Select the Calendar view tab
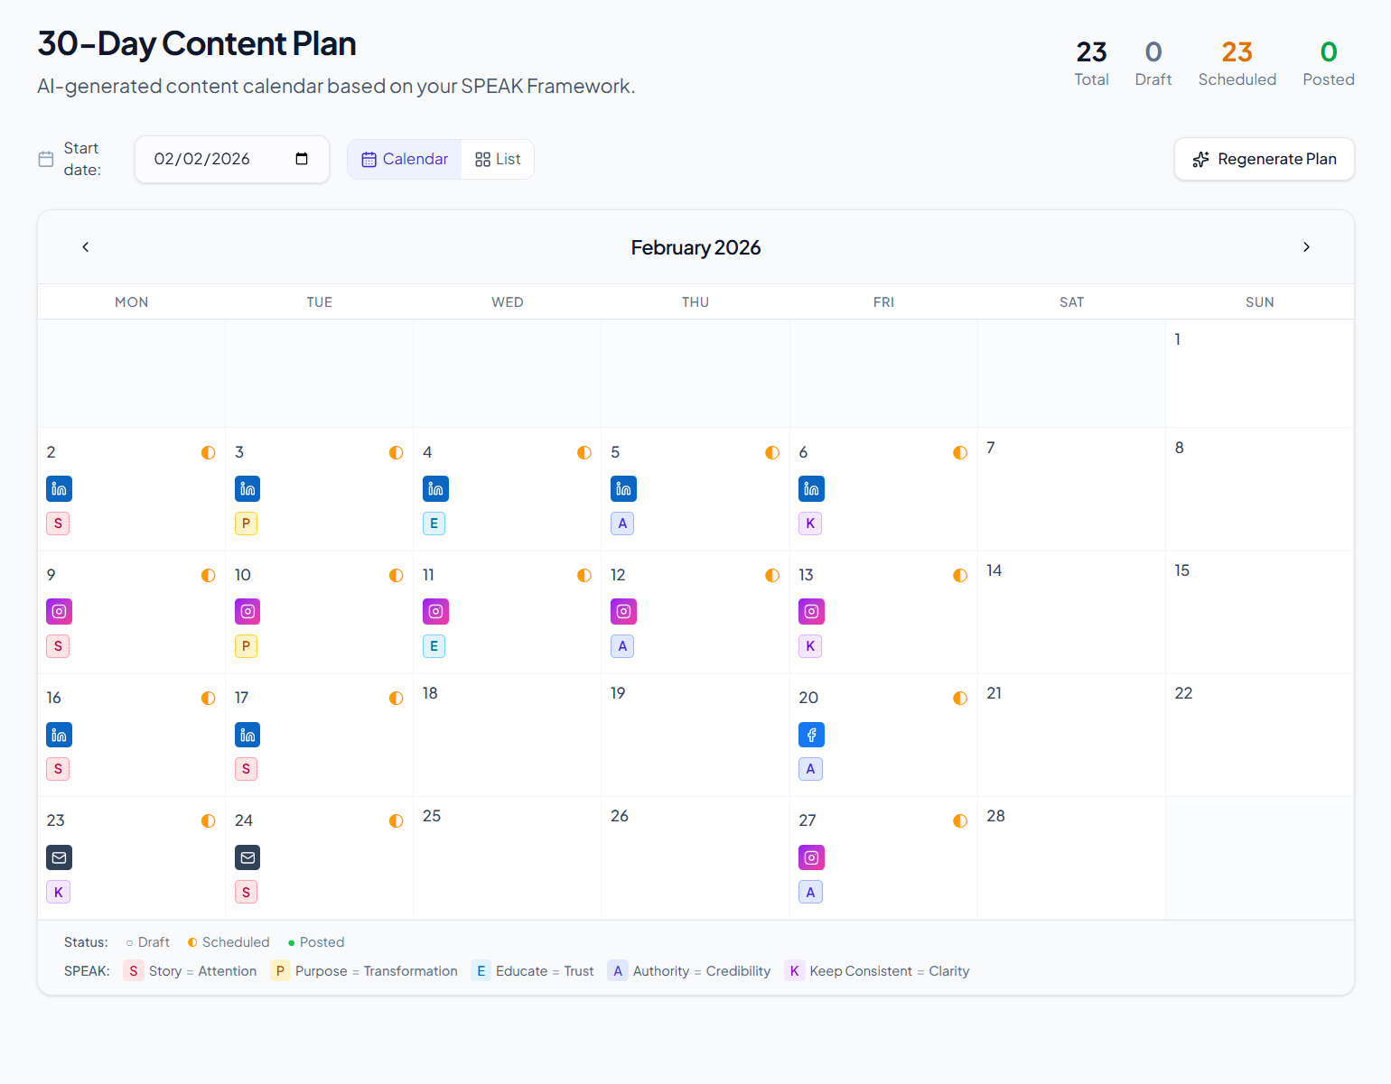 (404, 158)
